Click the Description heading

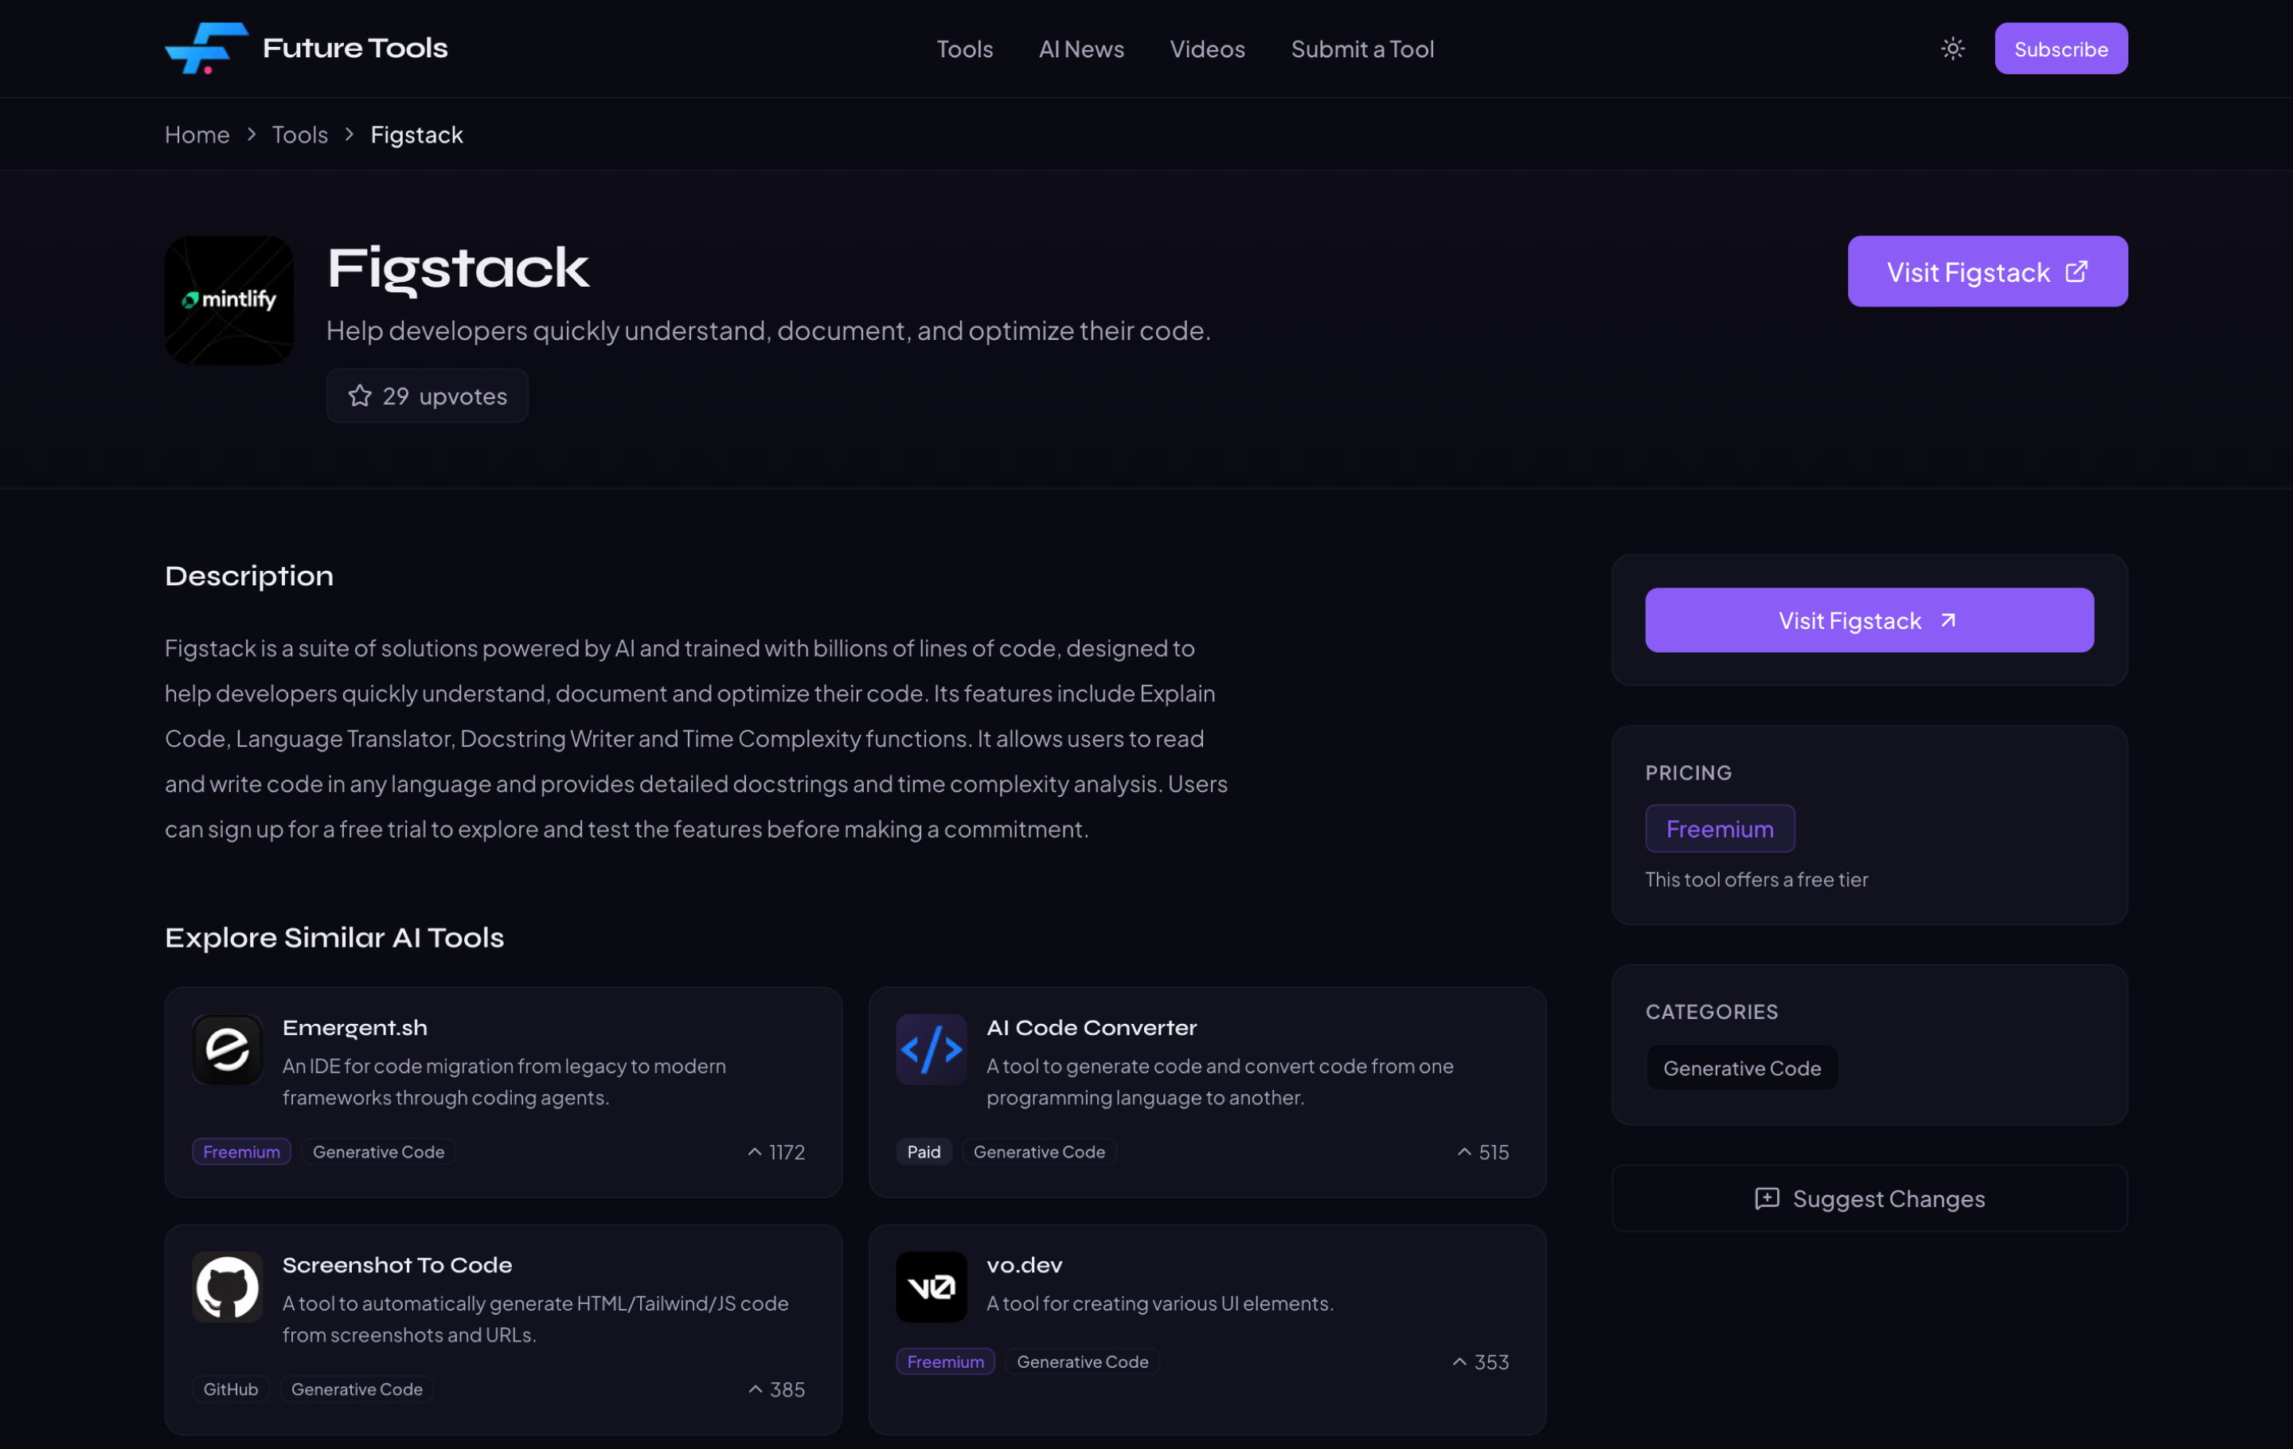(x=249, y=576)
